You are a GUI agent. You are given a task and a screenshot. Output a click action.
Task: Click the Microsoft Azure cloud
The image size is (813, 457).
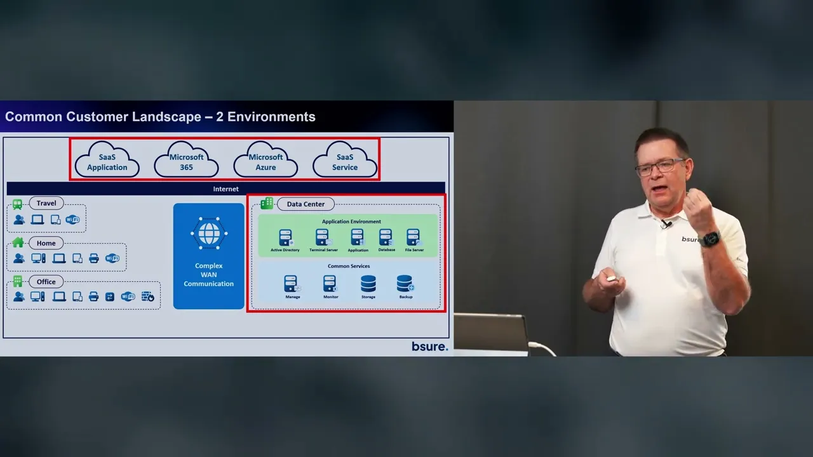pos(265,160)
